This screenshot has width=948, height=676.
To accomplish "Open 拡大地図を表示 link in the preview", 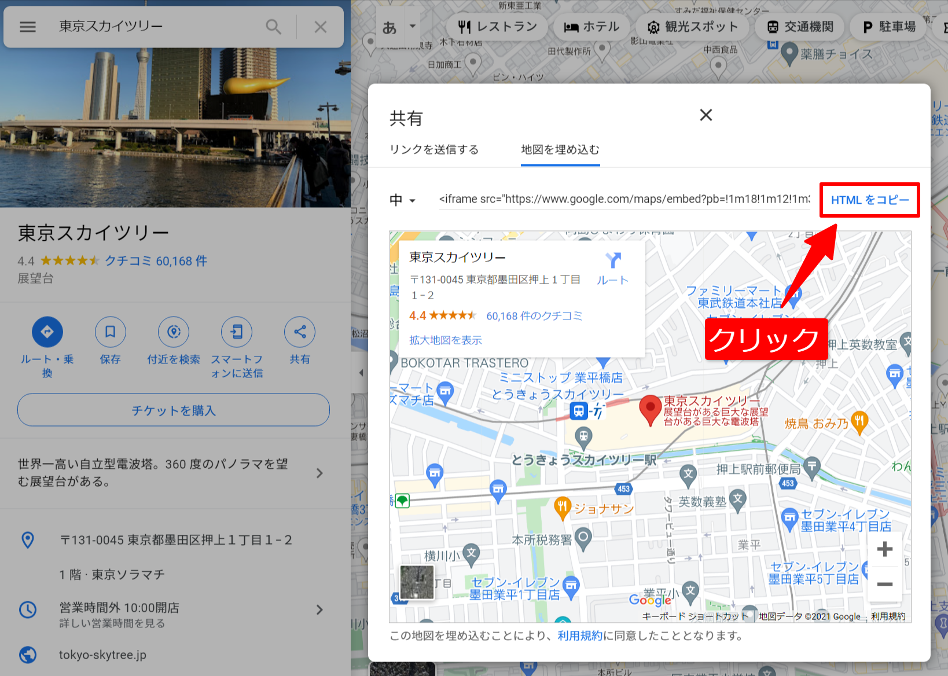I will [x=446, y=340].
